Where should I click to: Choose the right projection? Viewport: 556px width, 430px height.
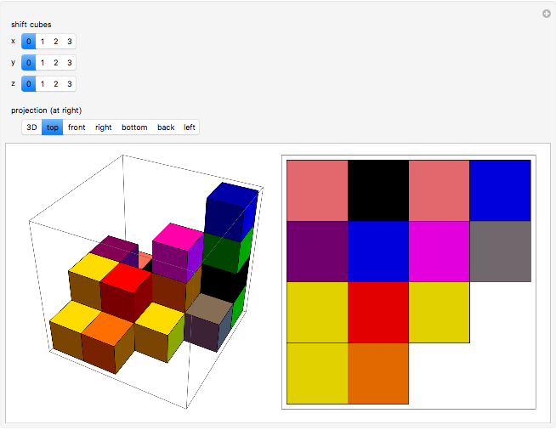pos(104,127)
